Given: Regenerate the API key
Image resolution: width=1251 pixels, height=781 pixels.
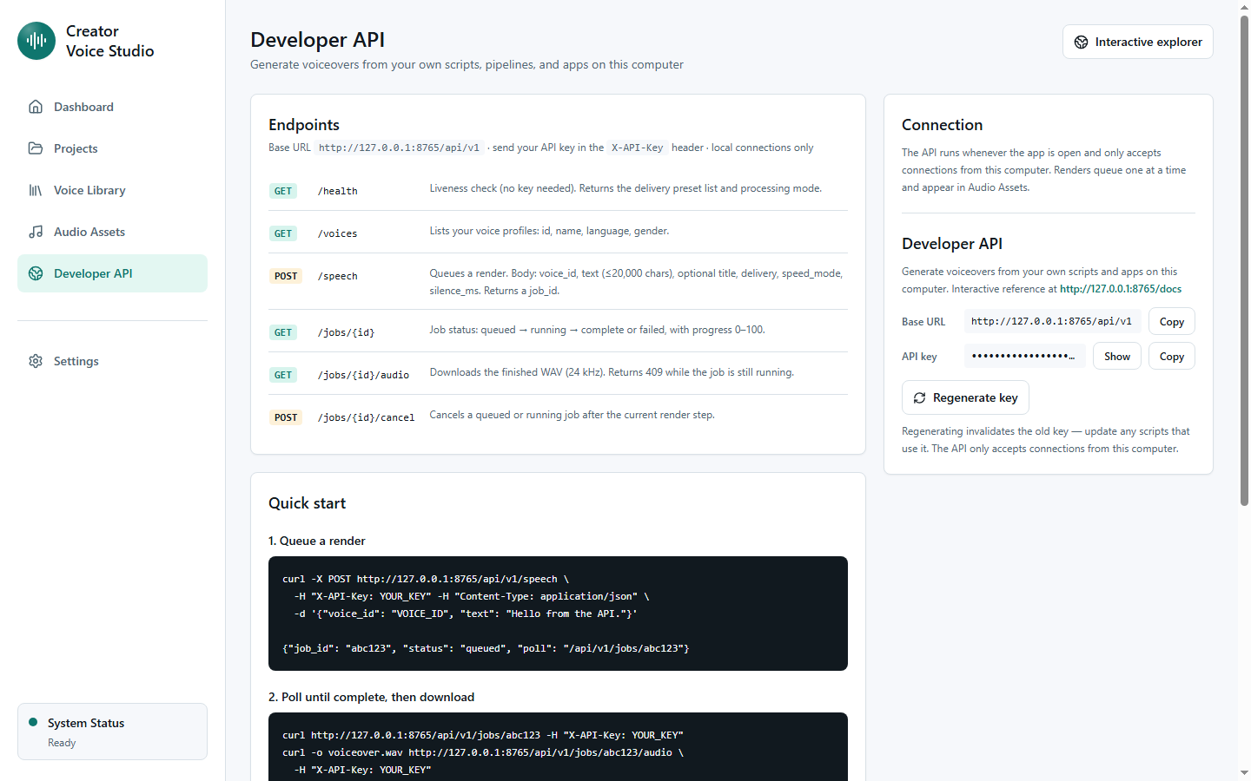Looking at the screenshot, I should [x=965, y=397].
